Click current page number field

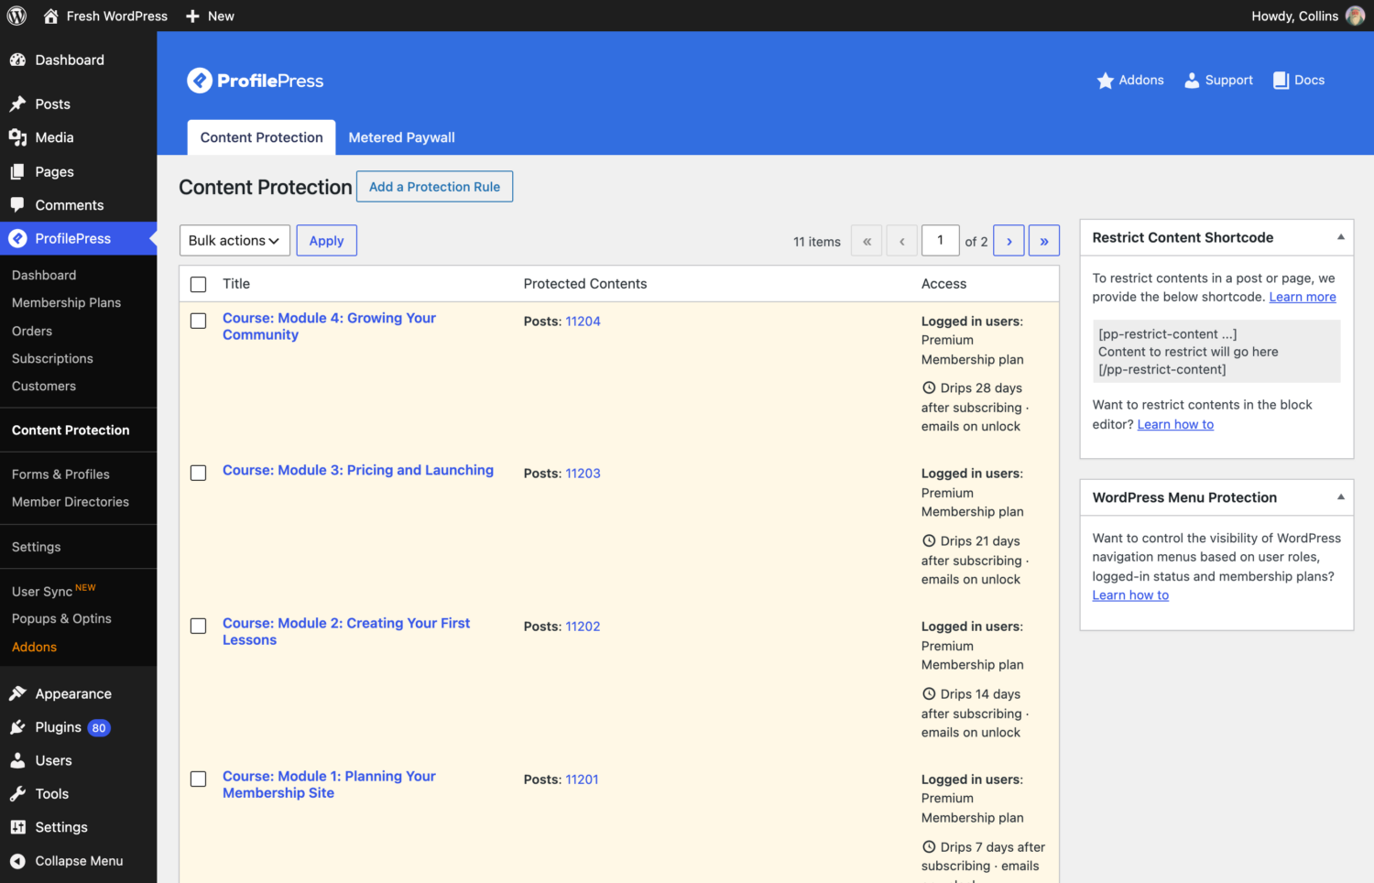tap(940, 241)
